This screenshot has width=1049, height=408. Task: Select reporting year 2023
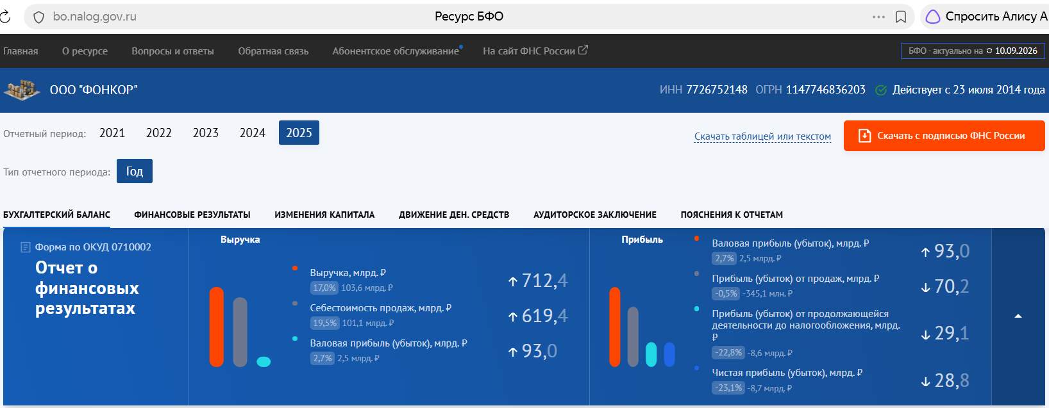pos(206,133)
